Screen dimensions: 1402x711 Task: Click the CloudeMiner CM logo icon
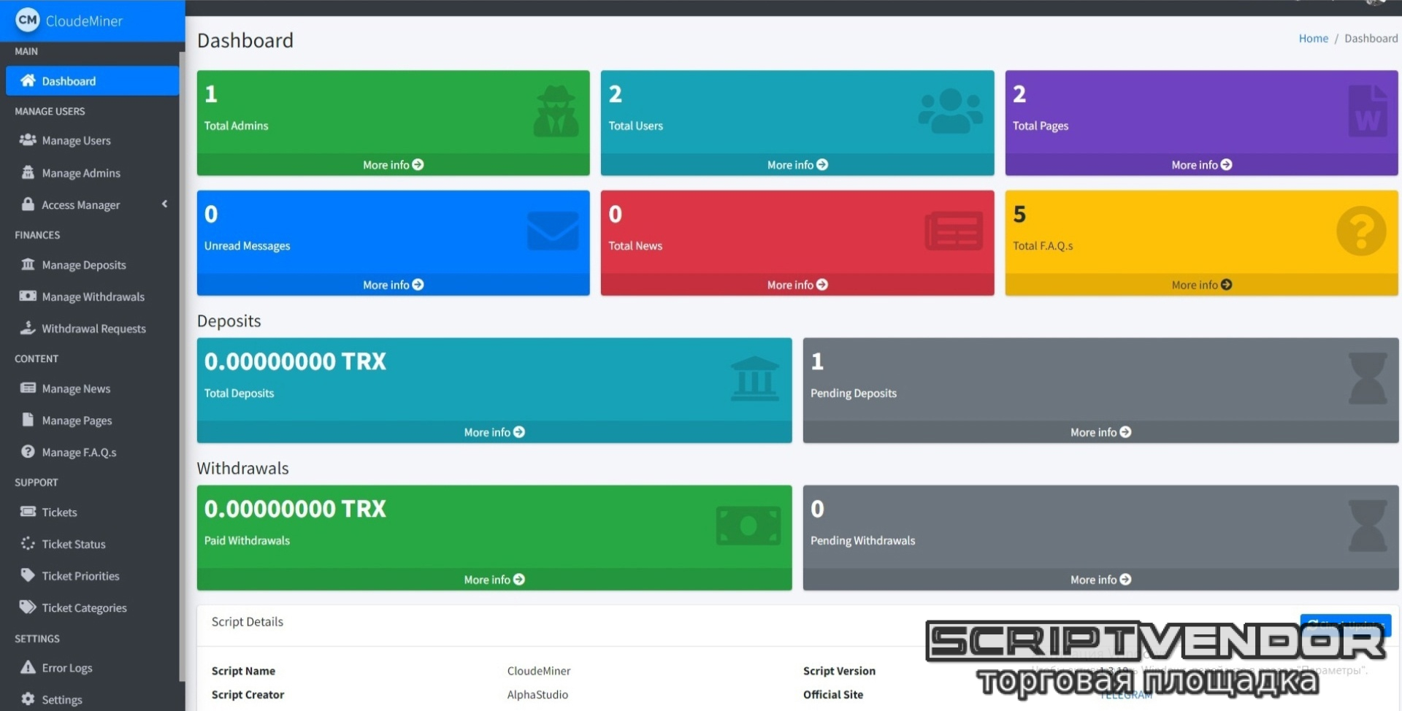(x=27, y=20)
